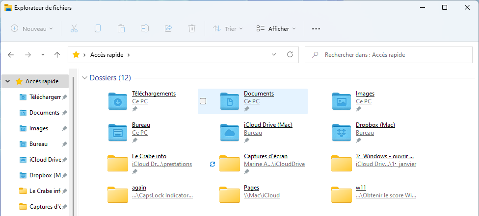The image size is (479, 216).
Task: Select the iCloud Drive (Mac) folder icon
Action: click(229, 132)
